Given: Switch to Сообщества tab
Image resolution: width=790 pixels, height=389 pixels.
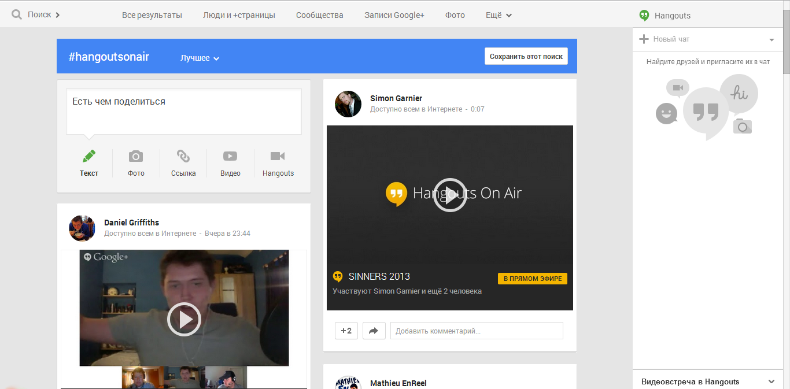Looking at the screenshot, I should coord(320,15).
